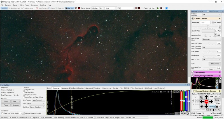Click the histogram chart icon in toolbar
This screenshot has height=119, width=224.
(x=158, y=8)
